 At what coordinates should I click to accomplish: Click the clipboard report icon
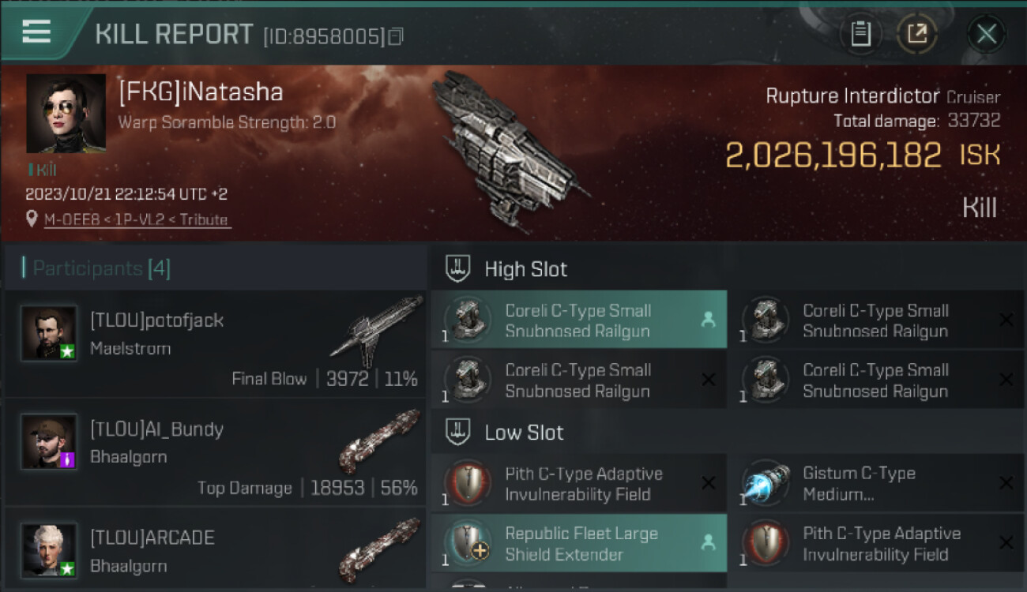coord(860,34)
